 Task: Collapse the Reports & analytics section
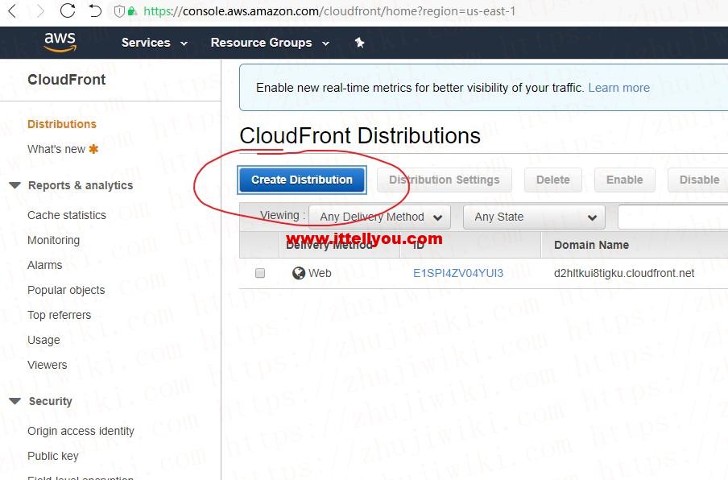coord(14,185)
